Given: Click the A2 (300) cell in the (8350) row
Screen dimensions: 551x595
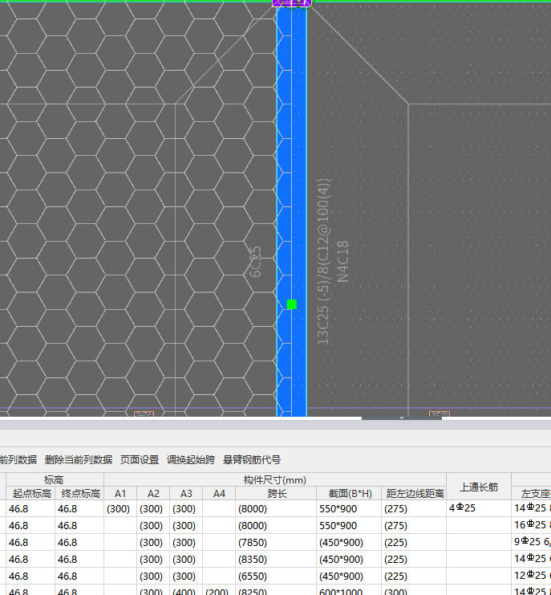Looking at the screenshot, I should [153, 560].
